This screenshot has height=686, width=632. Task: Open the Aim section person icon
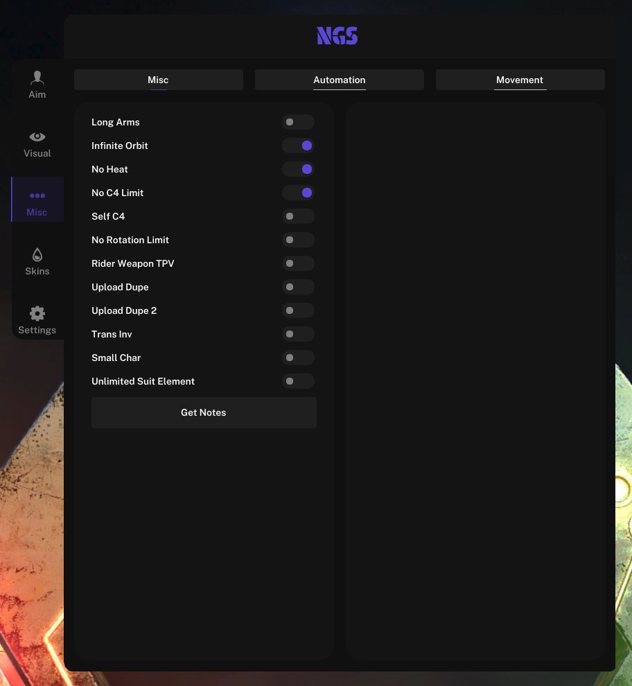(x=37, y=78)
